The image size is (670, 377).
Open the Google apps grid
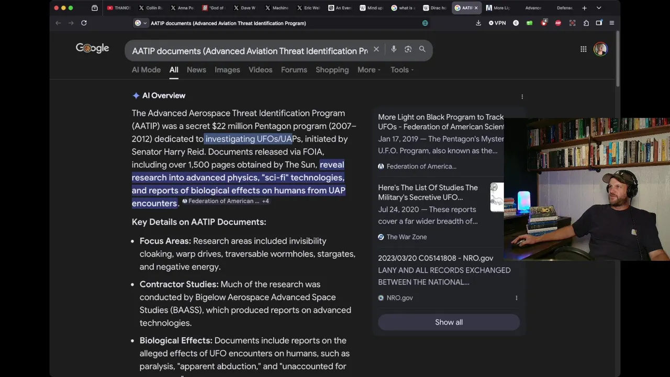[x=583, y=49]
